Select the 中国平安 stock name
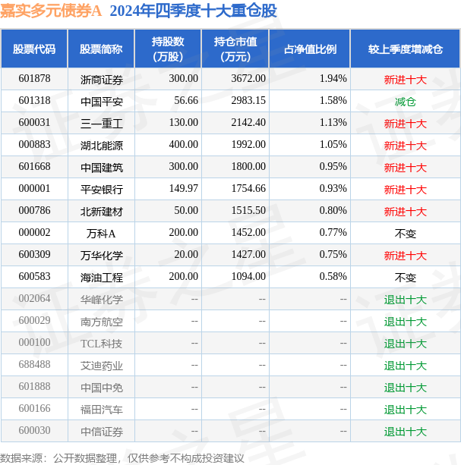Screen dimensions: 461x465 [x=102, y=102]
